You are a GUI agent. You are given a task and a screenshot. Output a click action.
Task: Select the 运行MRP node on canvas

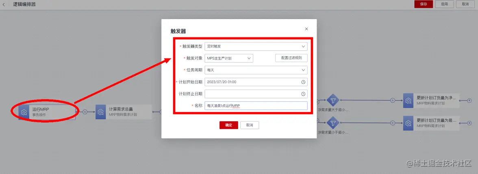(x=47, y=112)
